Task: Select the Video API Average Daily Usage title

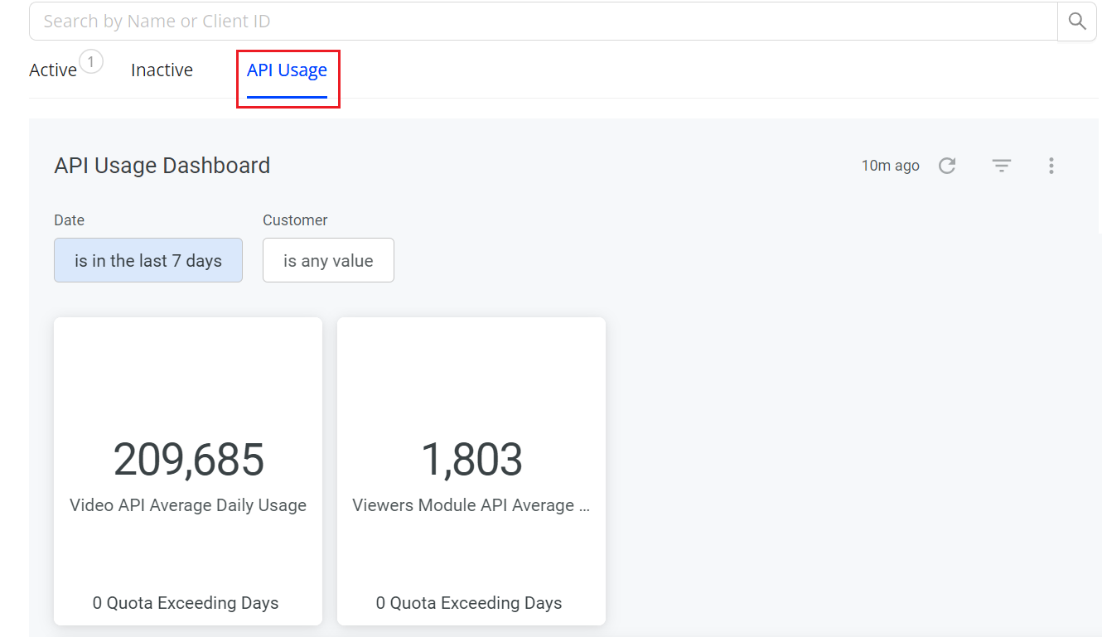Action: click(188, 505)
